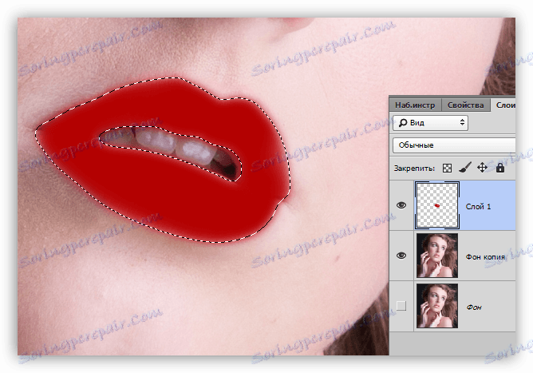Select the Фон копия layer thumbnail
The image size is (533, 373).
(436, 256)
